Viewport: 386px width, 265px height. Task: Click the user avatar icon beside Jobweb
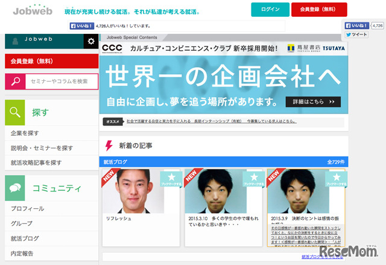[15, 40]
